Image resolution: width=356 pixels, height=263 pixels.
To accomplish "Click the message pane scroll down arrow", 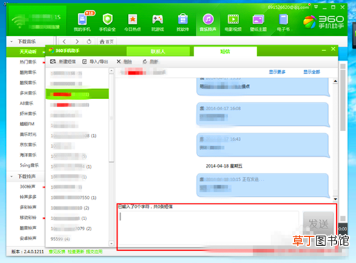I will [x=336, y=199].
